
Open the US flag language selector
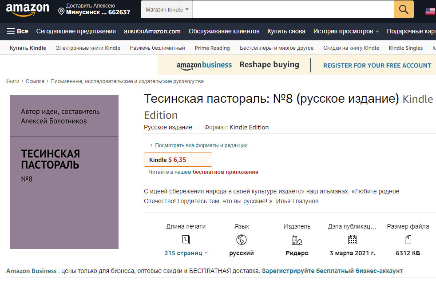[x=430, y=11]
